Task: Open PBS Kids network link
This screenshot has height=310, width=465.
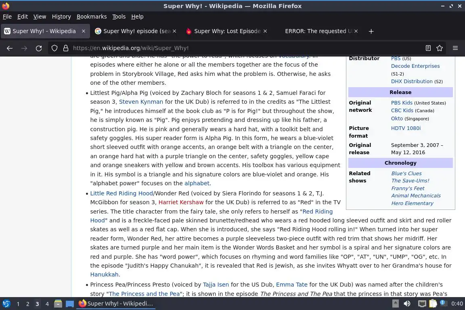Action: coord(402,103)
